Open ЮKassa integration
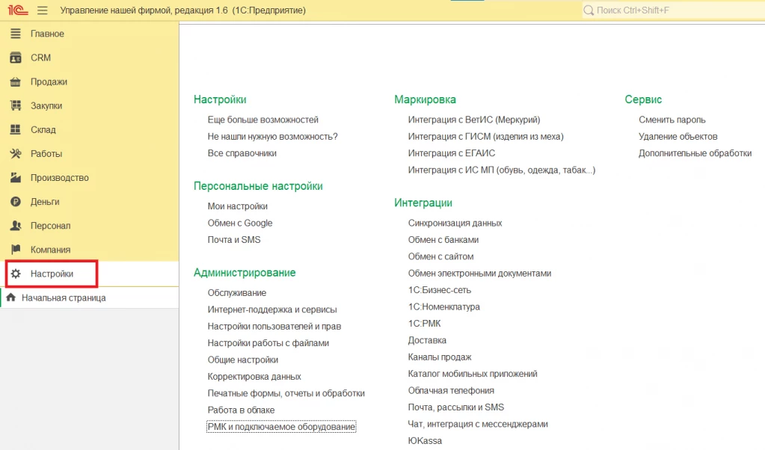765x450 pixels. pos(425,441)
